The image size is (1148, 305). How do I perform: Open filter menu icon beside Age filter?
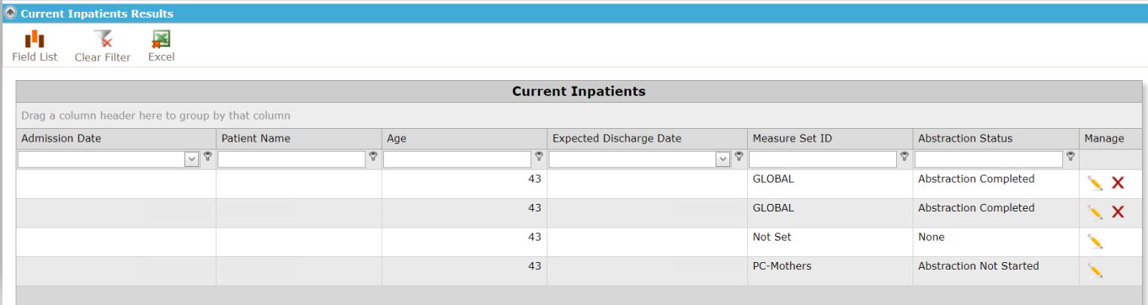[x=539, y=157]
